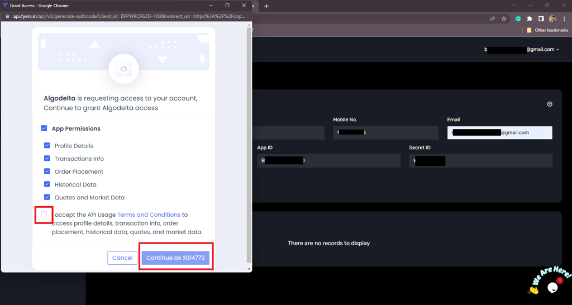
Task: Click the Email input field
Action: coord(500,133)
